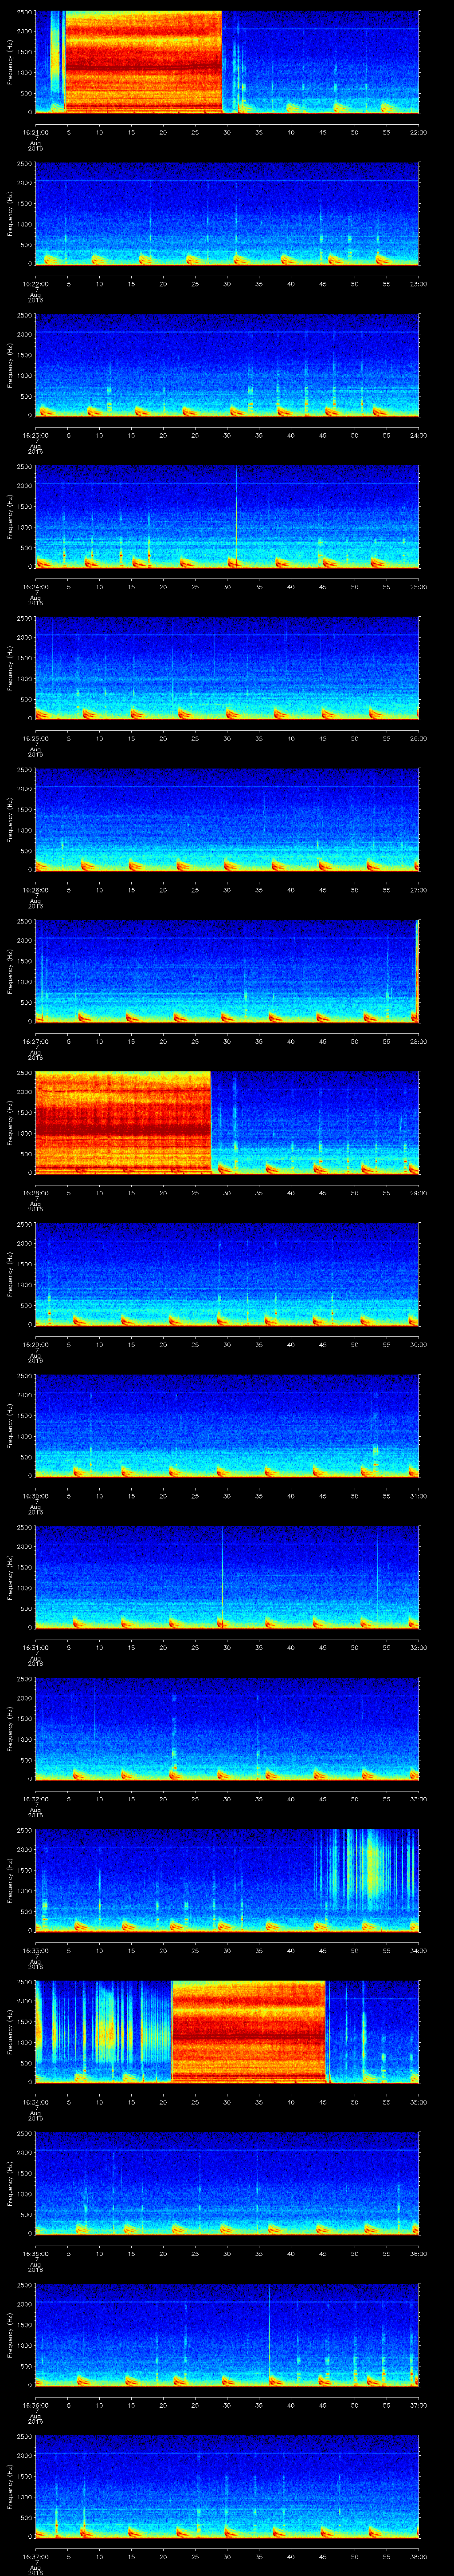This screenshot has height=2576, width=454.
Task: Click the Frequency (Hz) axis label of 16:26 panel
Action: (10, 819)
